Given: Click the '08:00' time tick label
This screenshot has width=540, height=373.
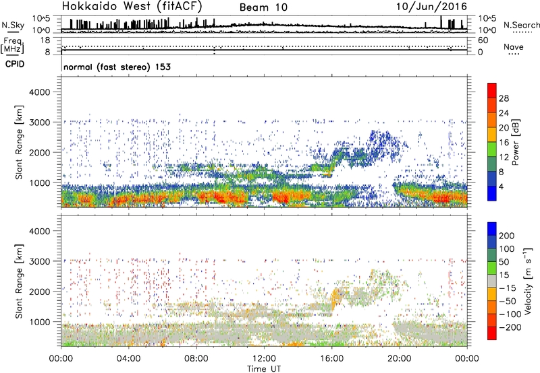Looking at the screenshot, I should [196, 359].
